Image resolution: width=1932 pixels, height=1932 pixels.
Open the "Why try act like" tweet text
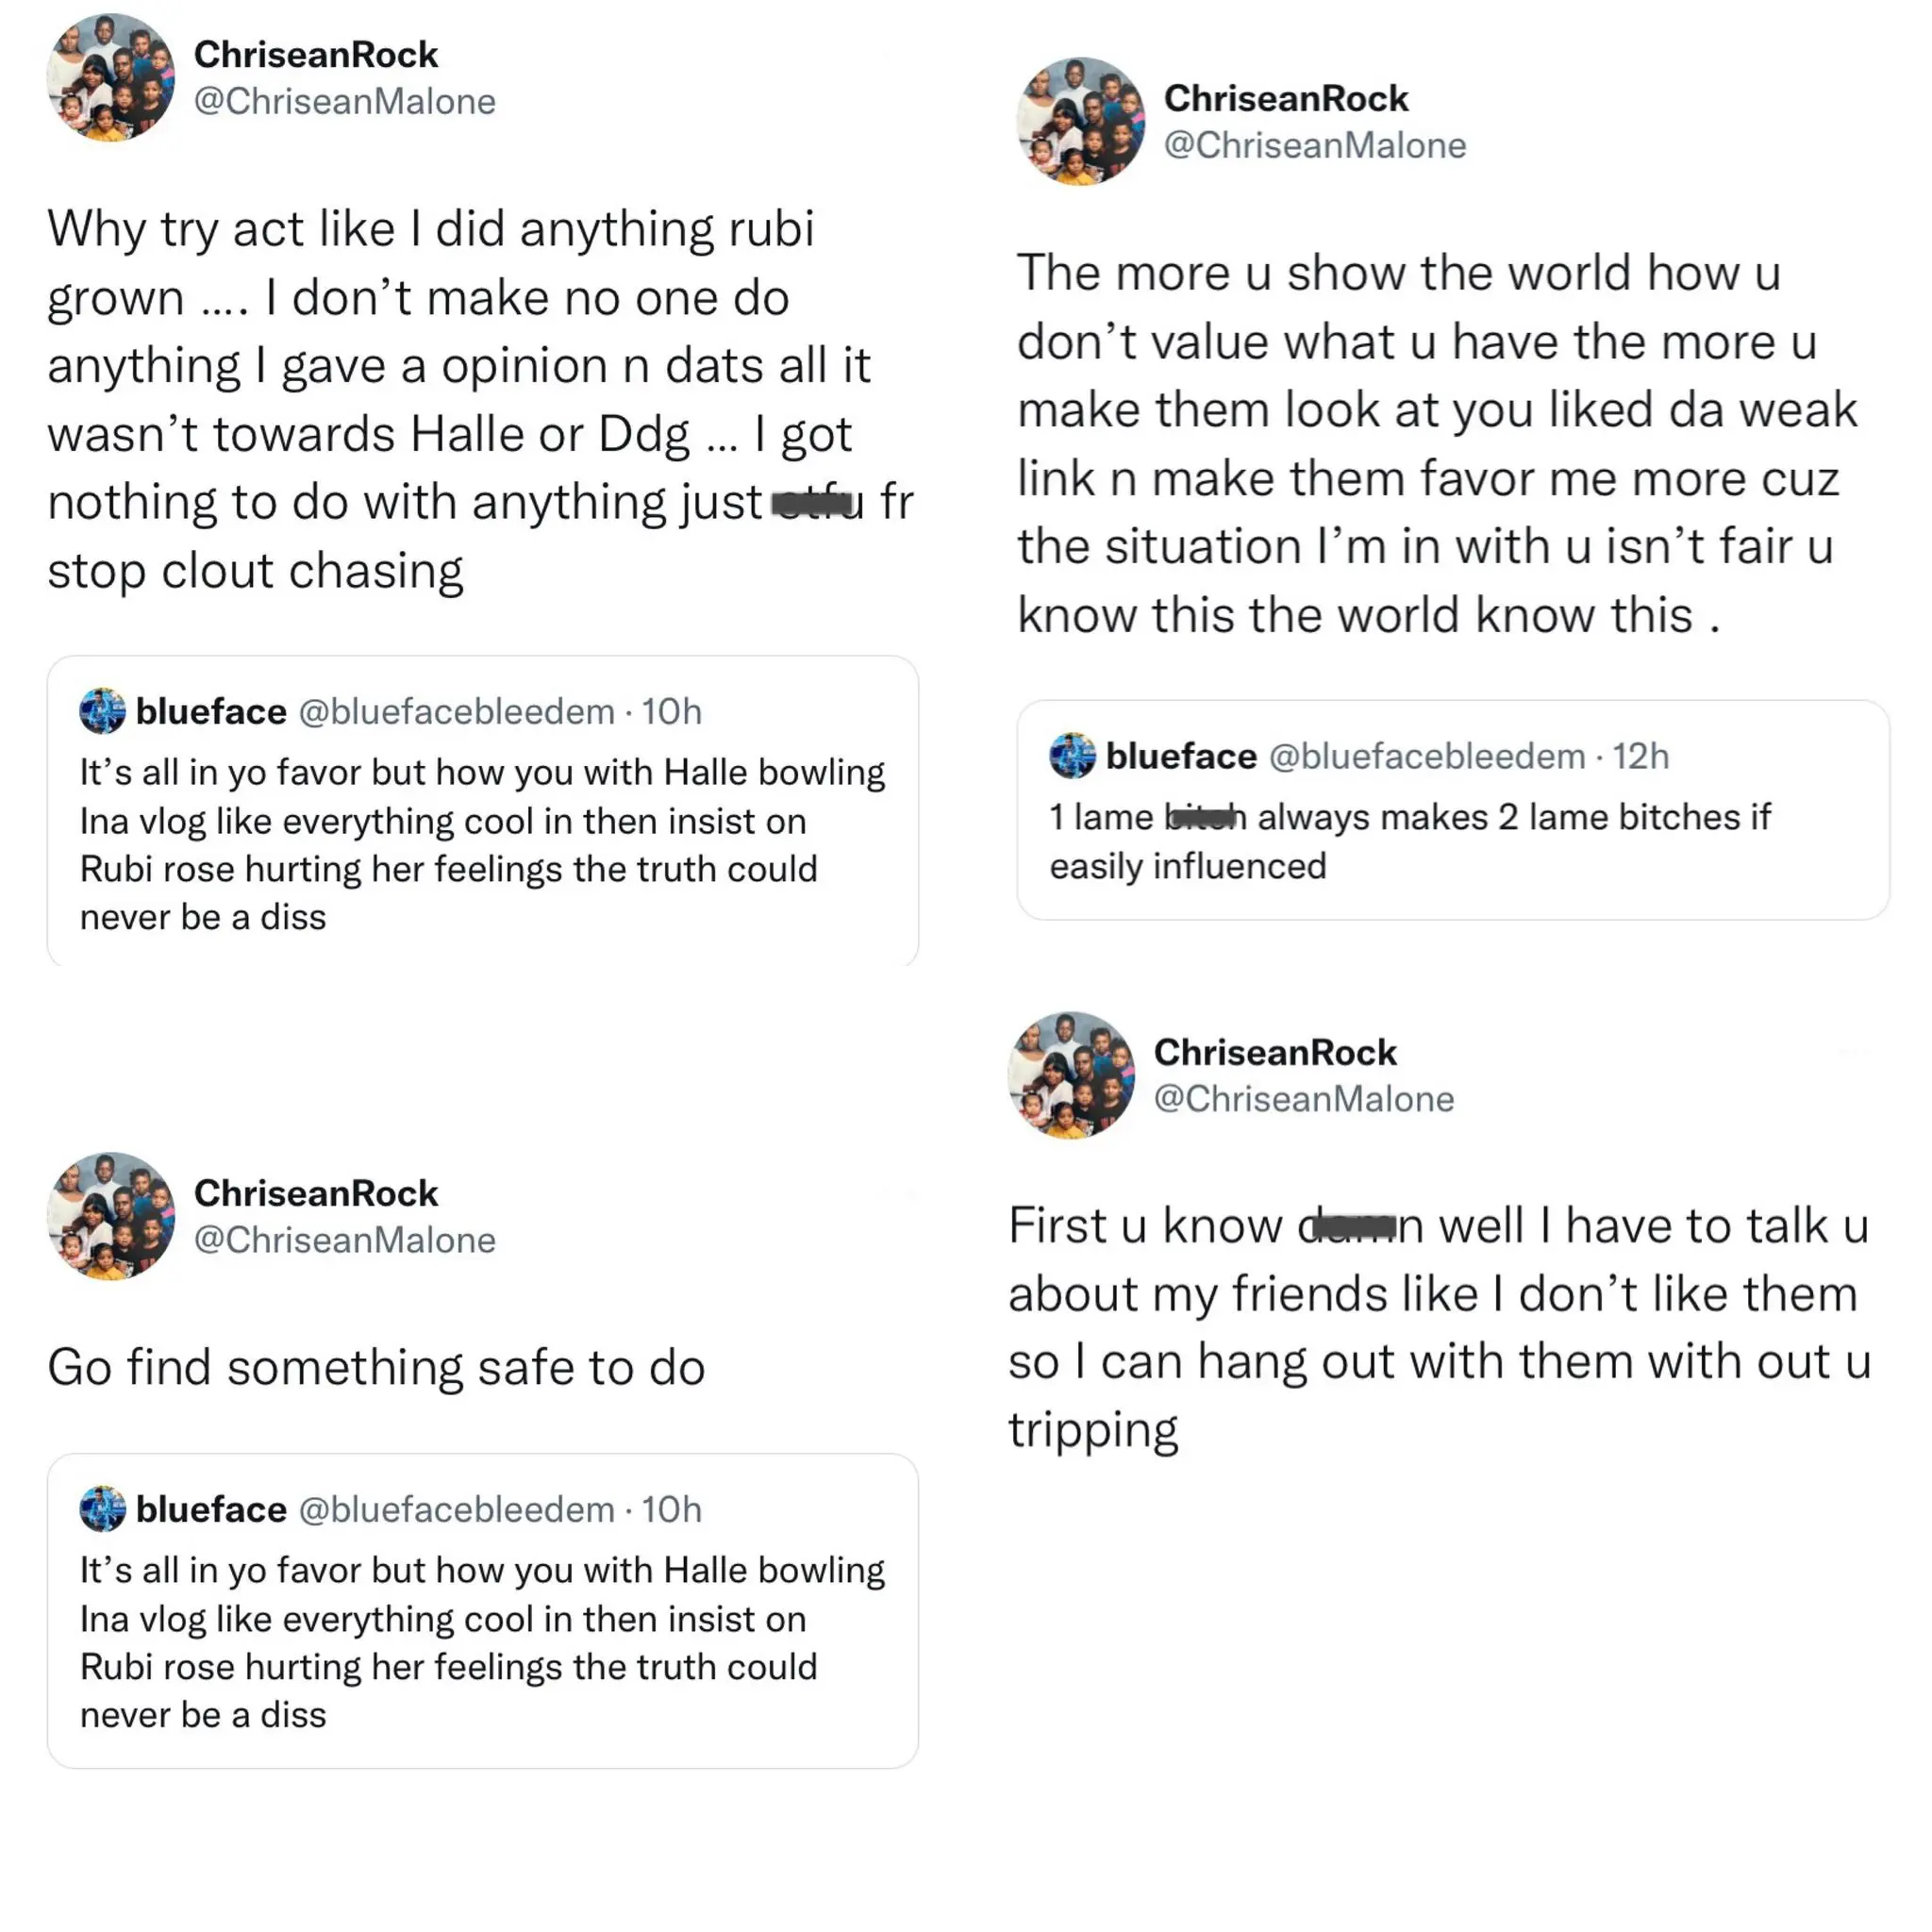pos(478,399)
